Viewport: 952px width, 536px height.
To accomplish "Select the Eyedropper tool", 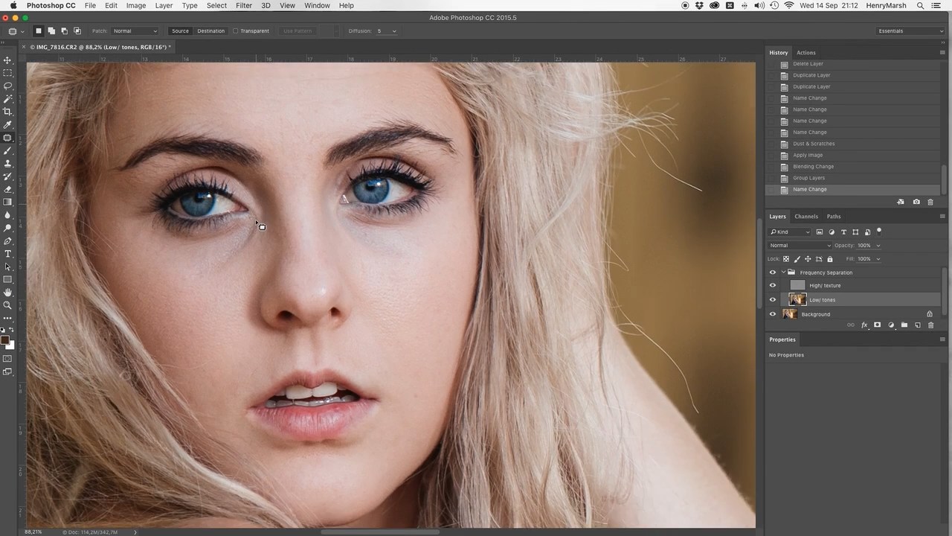I will coord(8,124).
